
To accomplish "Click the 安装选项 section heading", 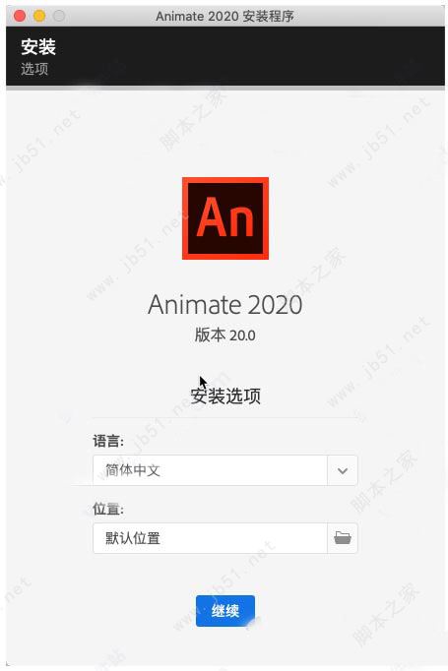I will [x=225, y=396].
